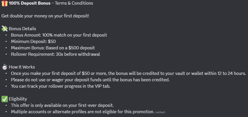
Task: Click the gift box emoji icon
Action: 5,3
